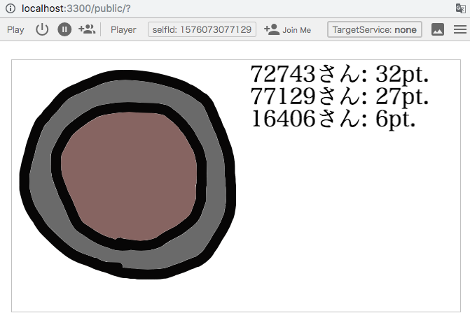Open the hamburger menu
Image resolution: width=470 pixels, height=320 pixels.
click(459, 29)
